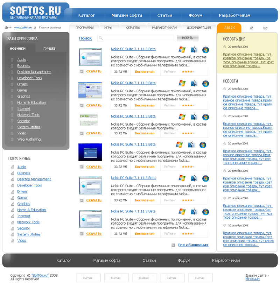The width and height of the screenshot is (280, 290).
Task: Click СКАЧАТЬ under the first listing
Action: coord(94,71)
